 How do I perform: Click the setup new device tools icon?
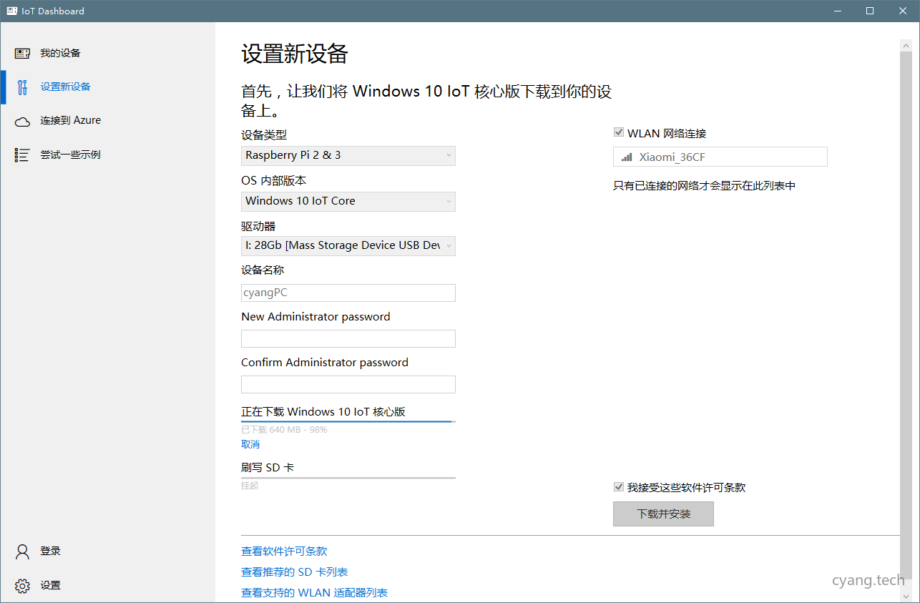[x=22, y=87]
